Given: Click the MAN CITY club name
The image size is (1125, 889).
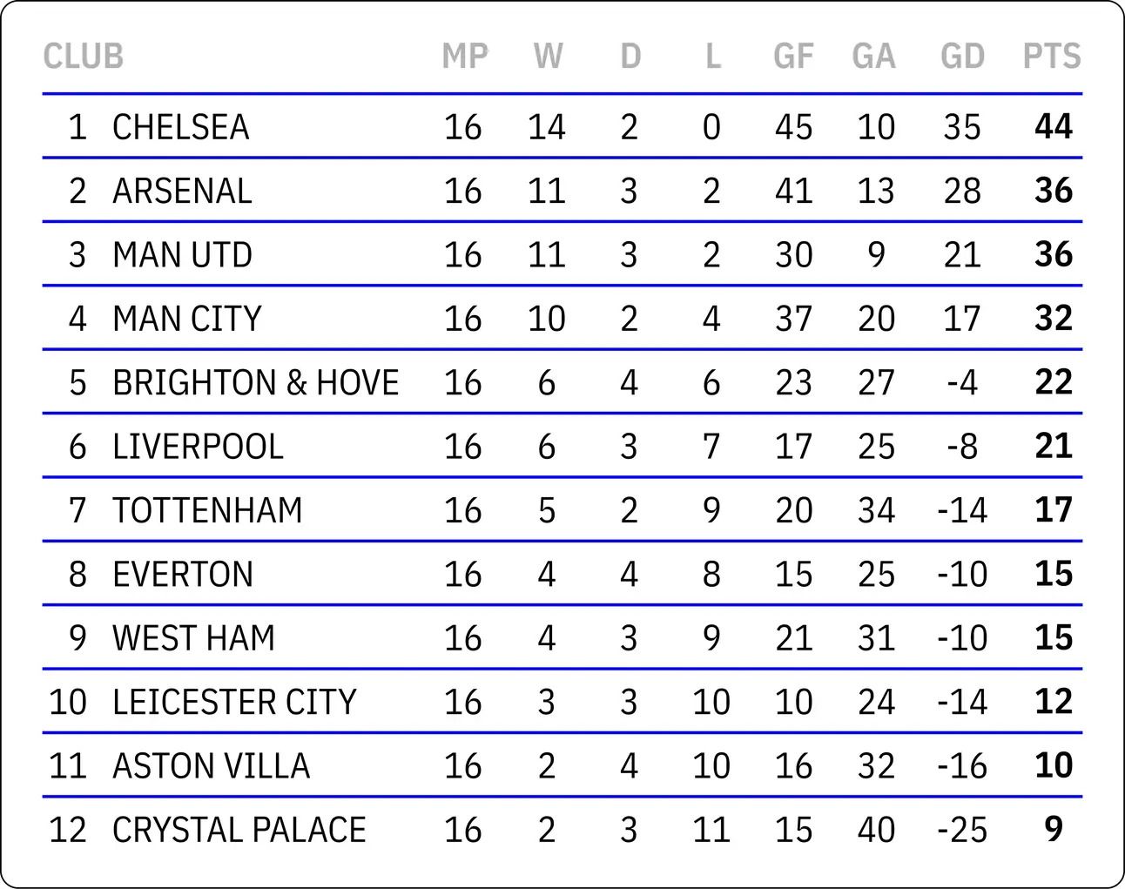Looking at the screenshot, I should tap(187, 319).
